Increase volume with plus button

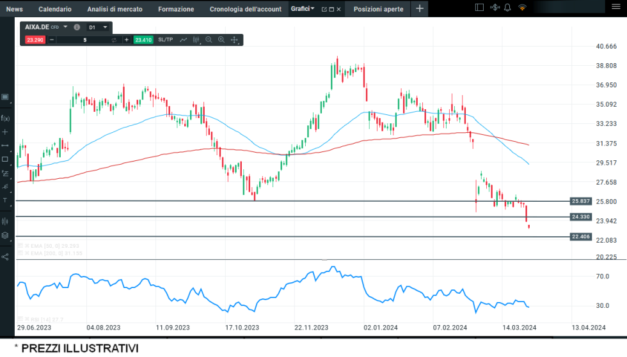click(x=127, y=40)
